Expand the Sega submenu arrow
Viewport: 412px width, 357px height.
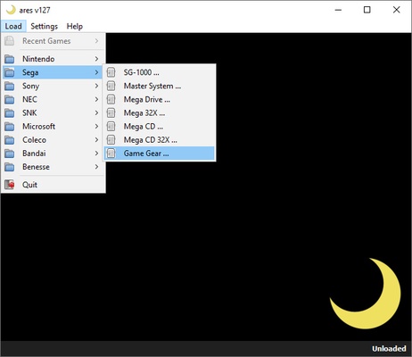point(96,72)
